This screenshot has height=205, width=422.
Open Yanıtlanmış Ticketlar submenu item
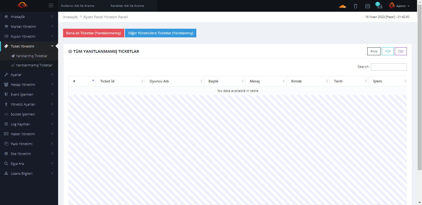29,56
